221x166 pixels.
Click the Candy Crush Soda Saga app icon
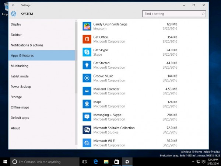87,26
